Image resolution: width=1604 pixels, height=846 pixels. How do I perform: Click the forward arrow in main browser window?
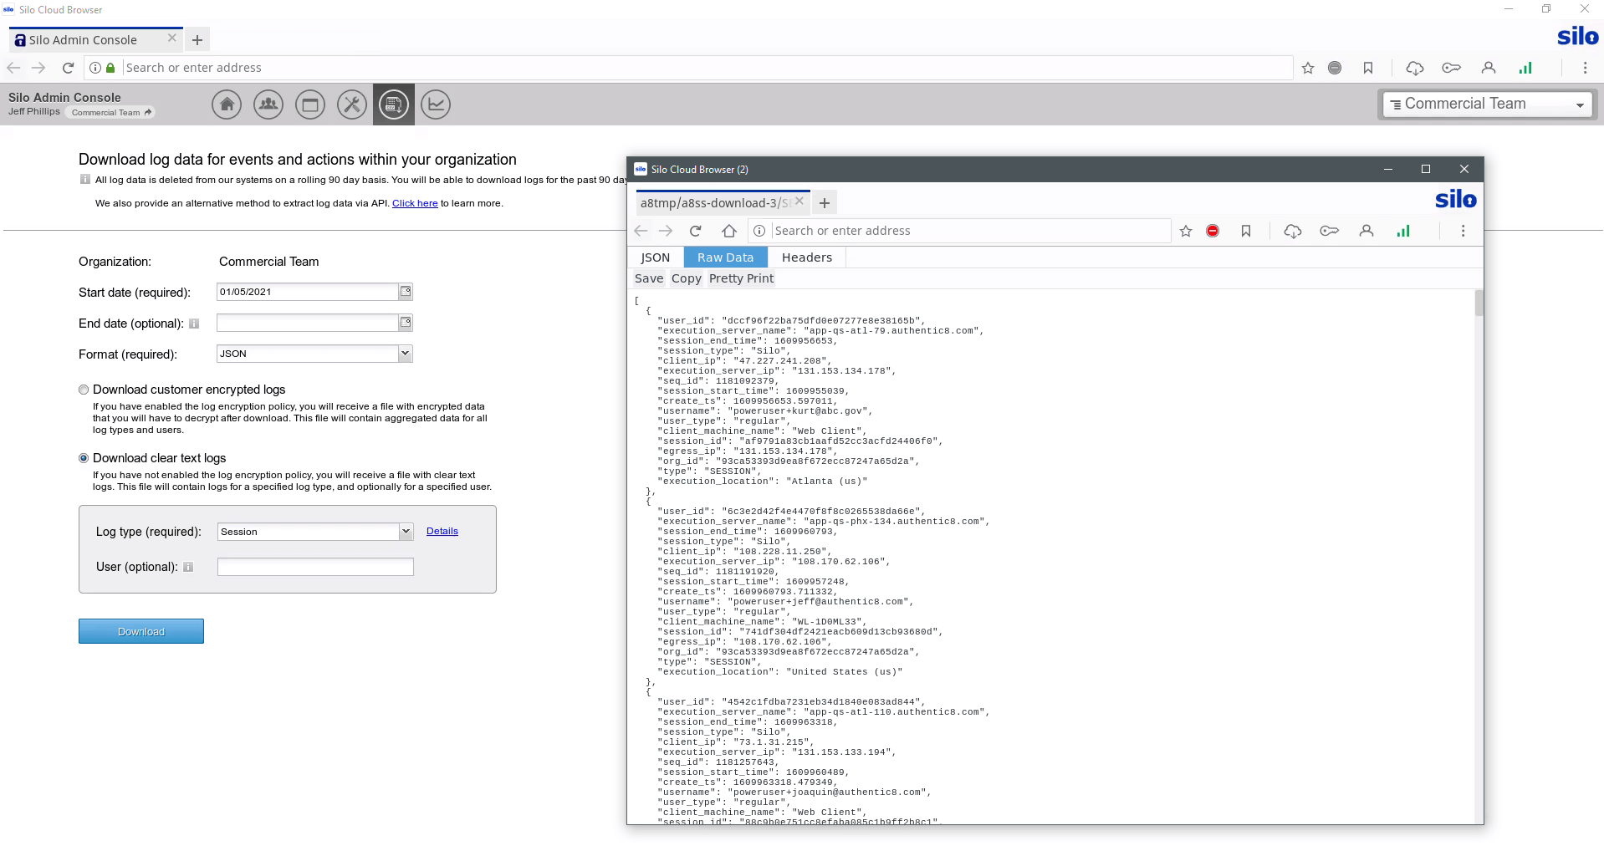tap(38, 68)
